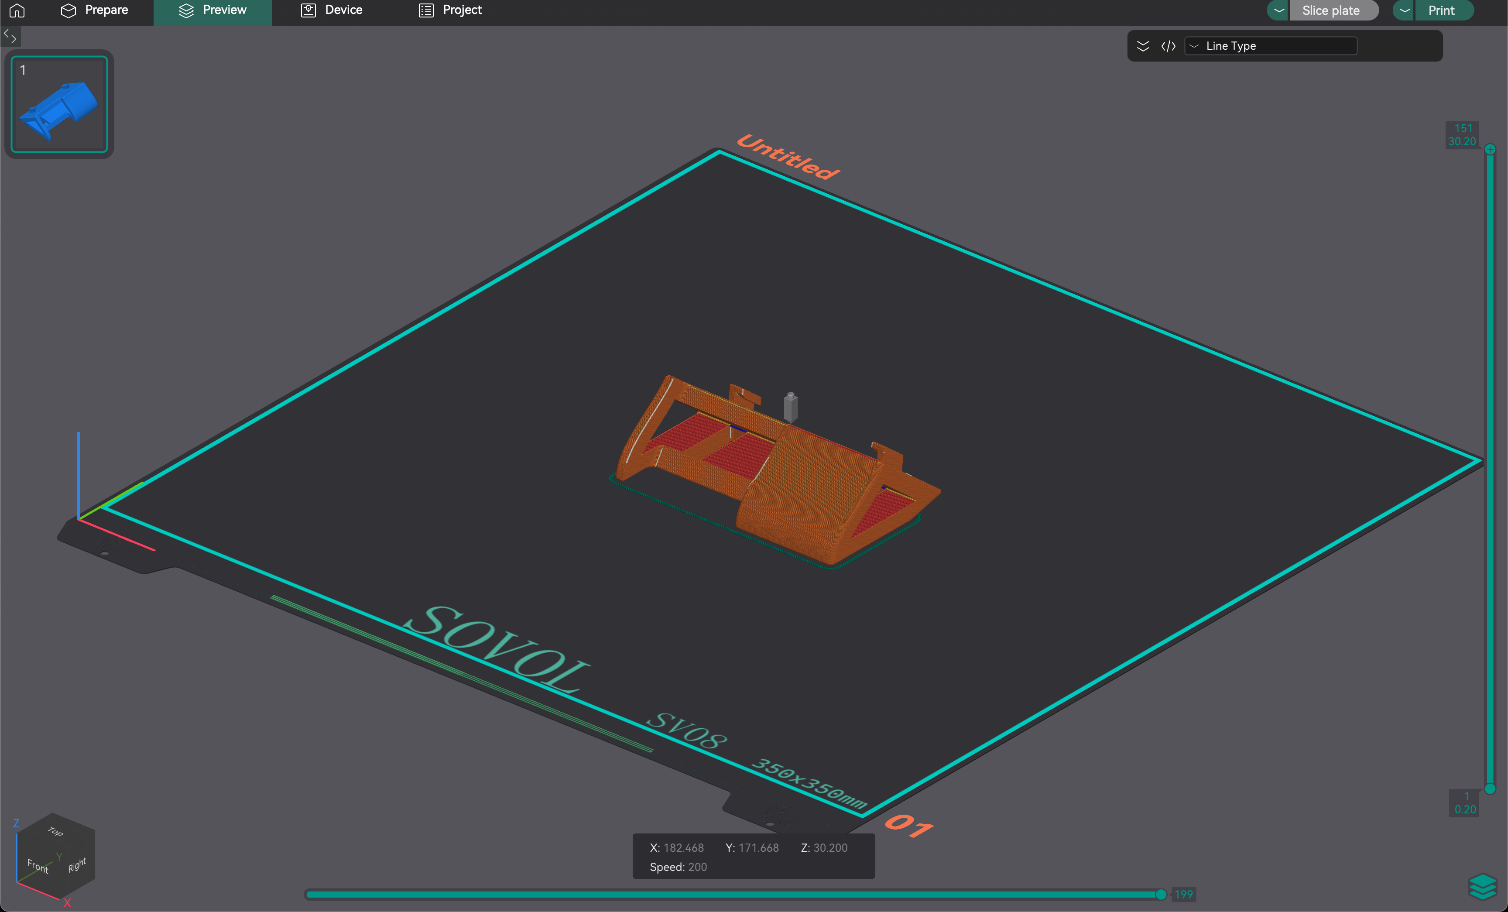
Task: Open the Project tab
Action: (450, 10)
